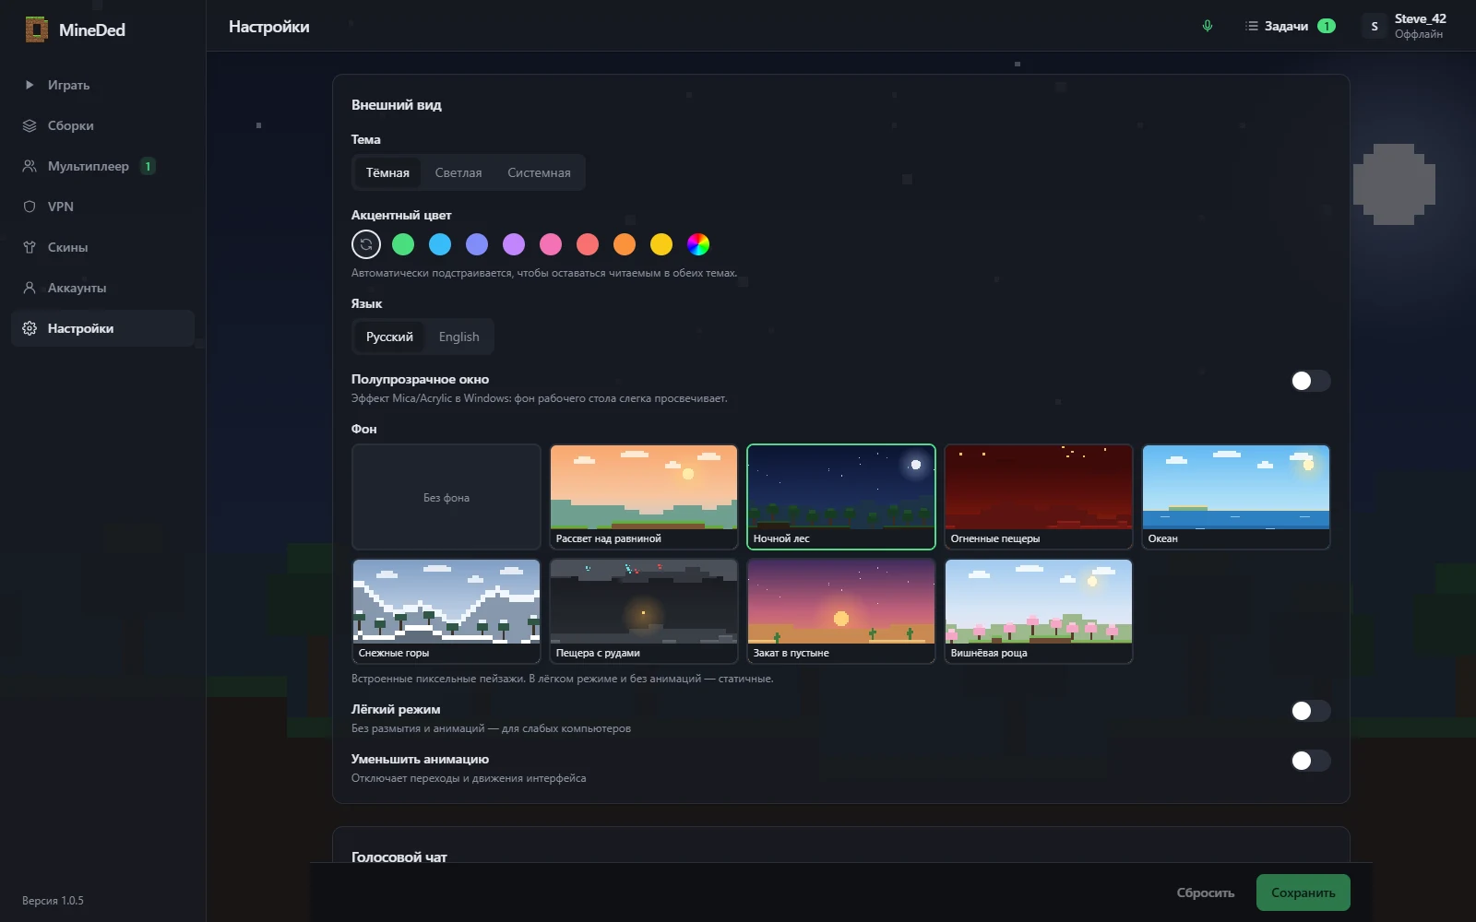Choose the rainbow custom color picker
1476x922 pixels.
[698, 244]
